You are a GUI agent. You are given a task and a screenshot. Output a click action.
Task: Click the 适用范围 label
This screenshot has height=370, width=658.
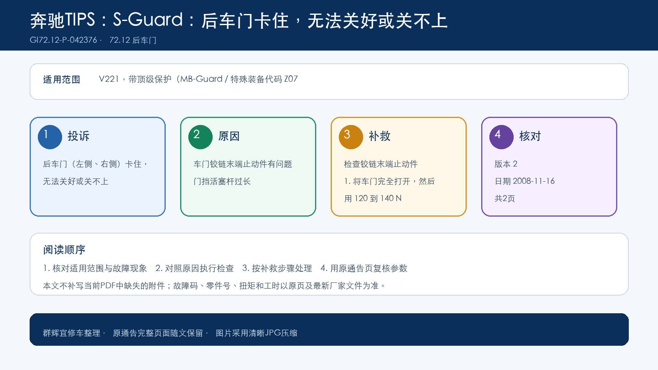coord(62,79)
